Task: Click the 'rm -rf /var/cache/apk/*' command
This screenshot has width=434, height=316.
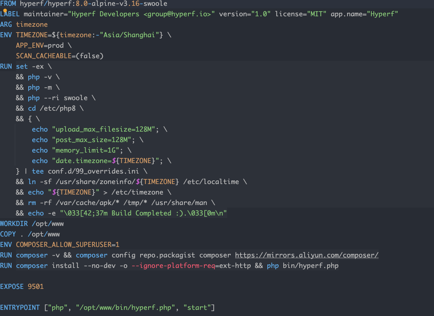Action: click(73, 203)
